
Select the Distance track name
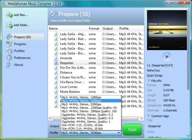[x=66, y=72]
